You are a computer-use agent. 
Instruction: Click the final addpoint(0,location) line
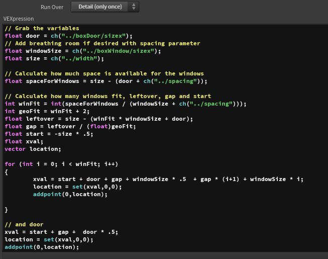(x=42, y=247)
